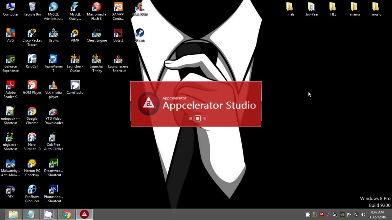Select Norton PC Checkup icon
The image size is (392, 220).
click(x=32, y=168)
